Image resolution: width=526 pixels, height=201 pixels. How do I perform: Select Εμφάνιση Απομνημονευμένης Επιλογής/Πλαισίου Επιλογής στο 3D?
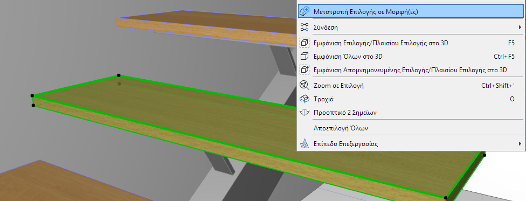[x=410, y=70]
